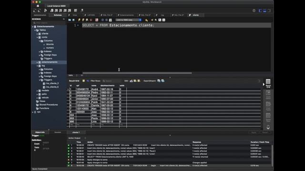This screenshot has width=305, height=171.
Task: Toggle the auto-commit mode icon
Action: pos(110,20)
